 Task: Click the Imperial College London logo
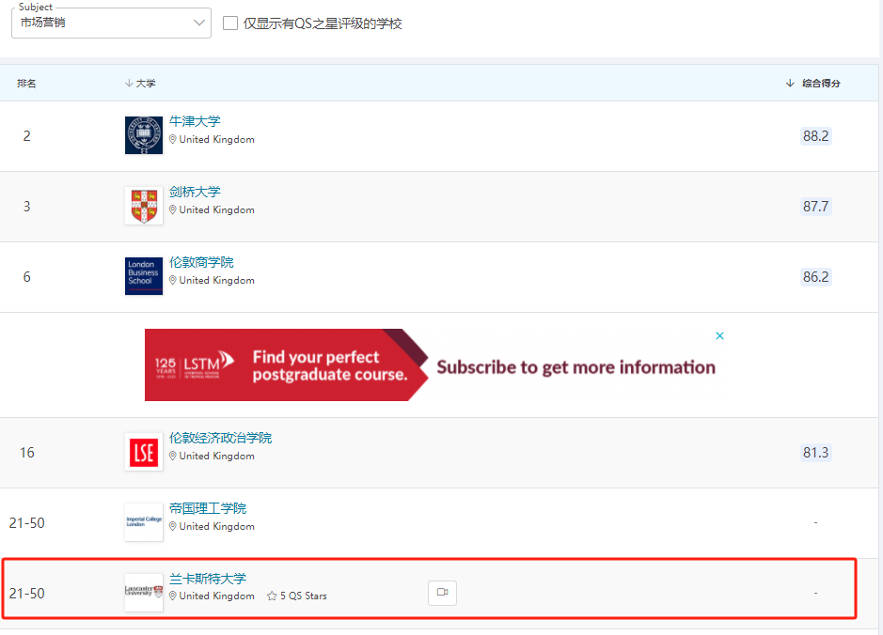point(143,521)
